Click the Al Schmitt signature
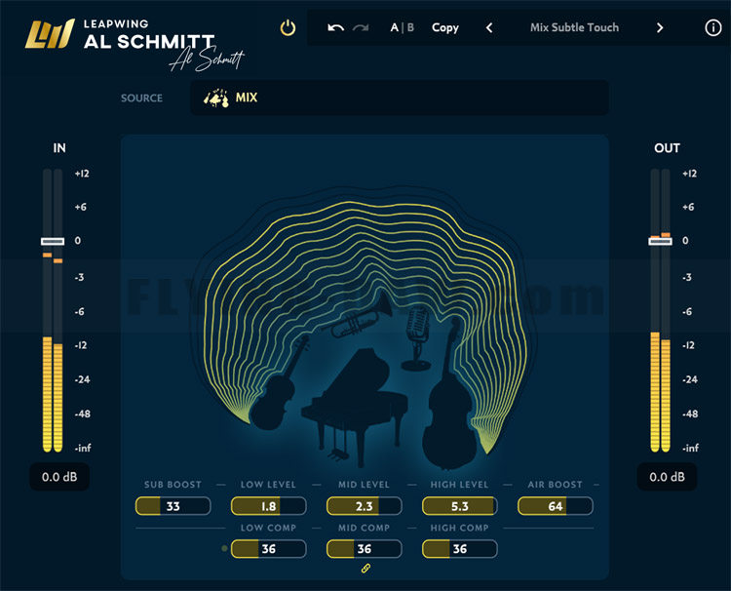The height and width of the screenshot is (591, 731). coord(207,59)
